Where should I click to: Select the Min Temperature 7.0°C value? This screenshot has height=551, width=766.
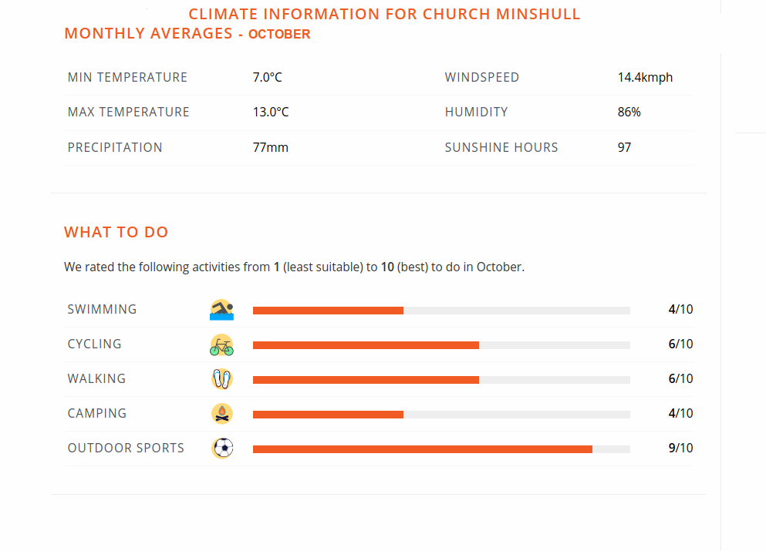pos(268,77)
